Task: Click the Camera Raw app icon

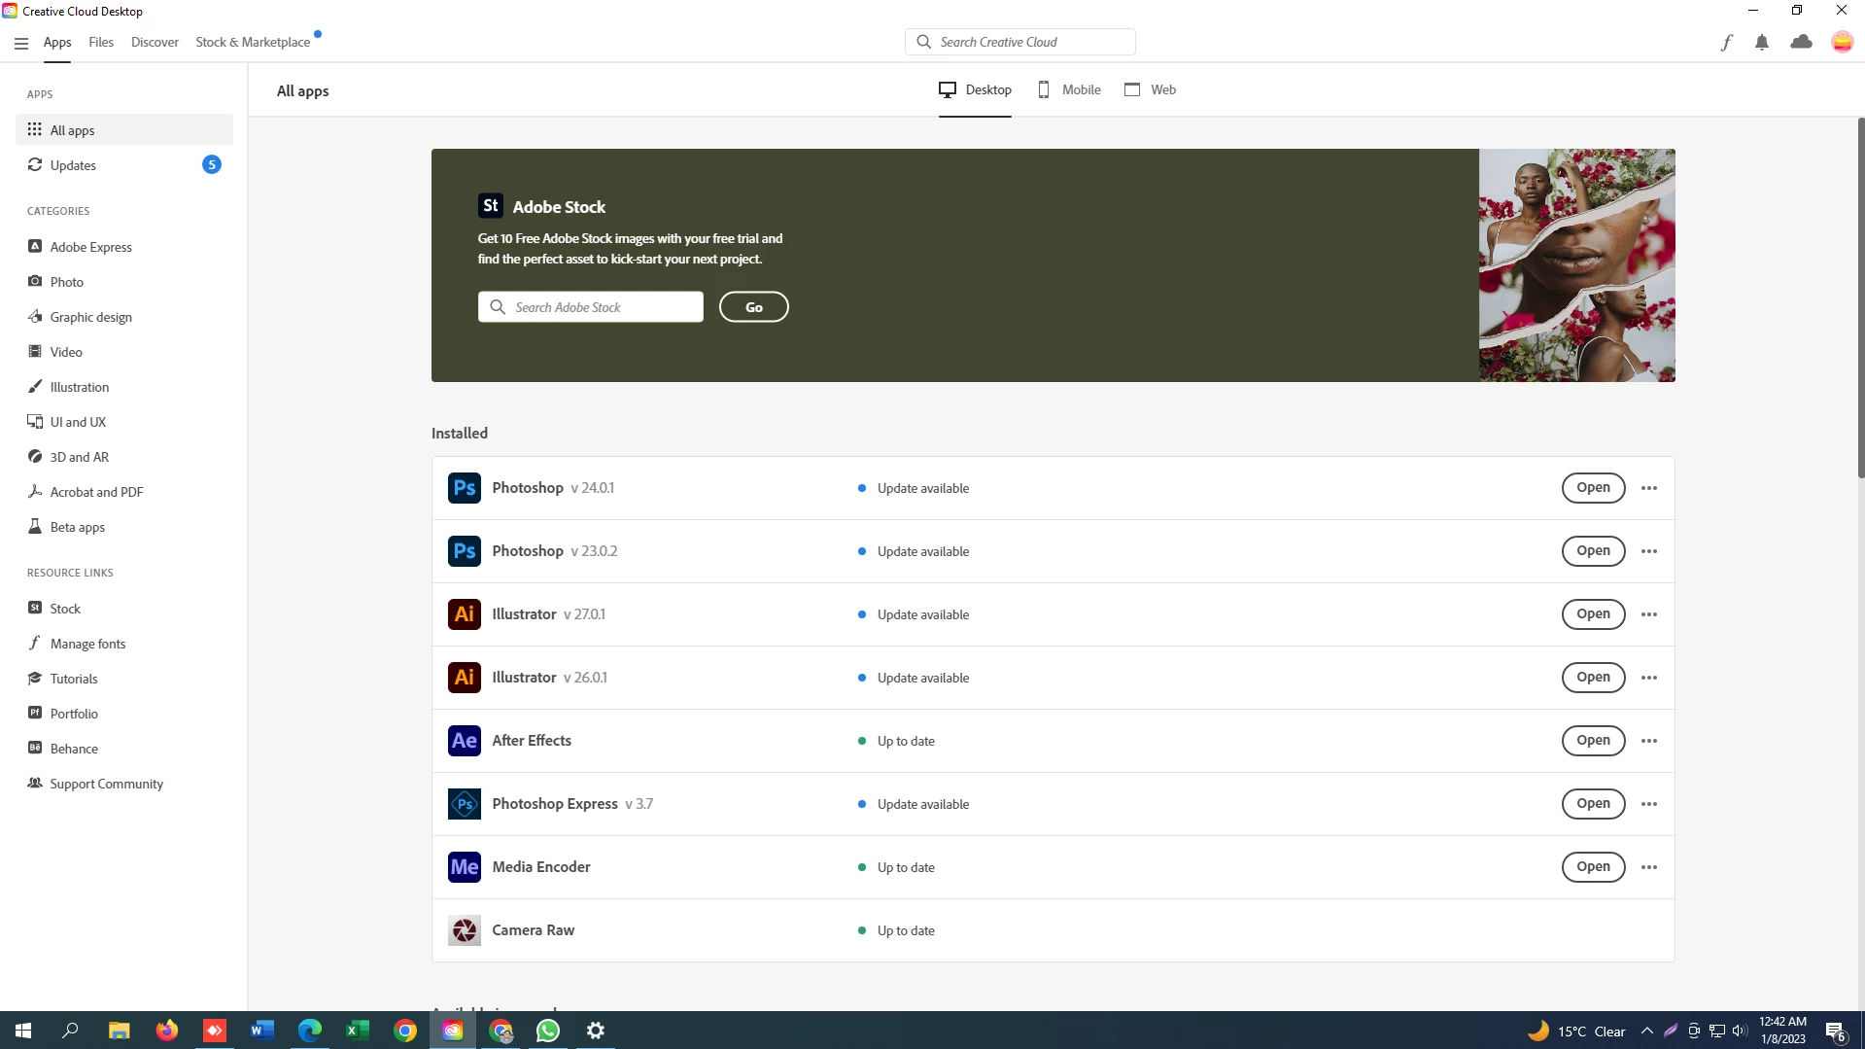Action: [465, 930]
